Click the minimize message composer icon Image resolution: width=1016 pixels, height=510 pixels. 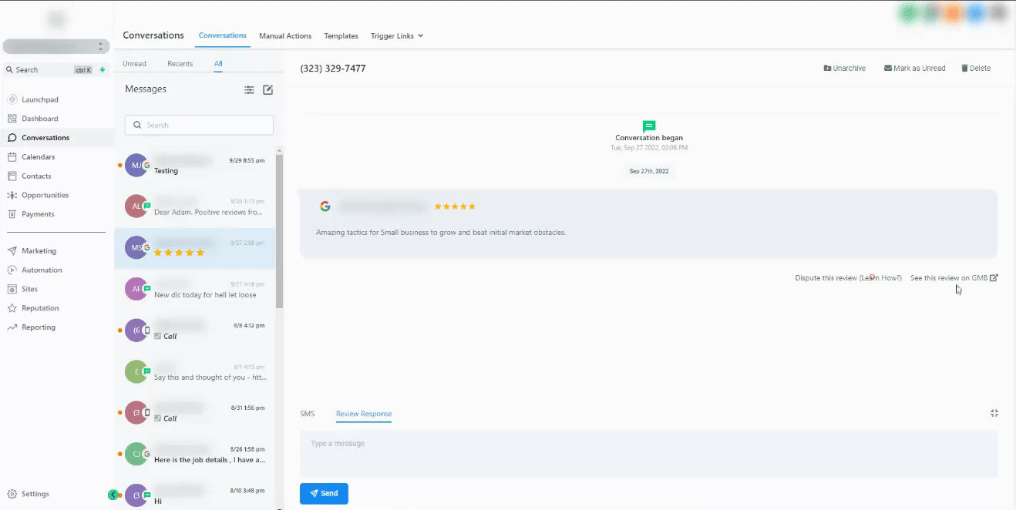click(994, 414)
